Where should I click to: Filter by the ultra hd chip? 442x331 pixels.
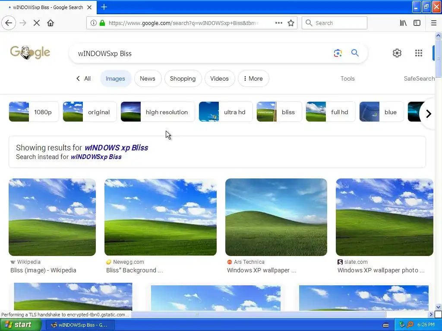tap(225, 112)
